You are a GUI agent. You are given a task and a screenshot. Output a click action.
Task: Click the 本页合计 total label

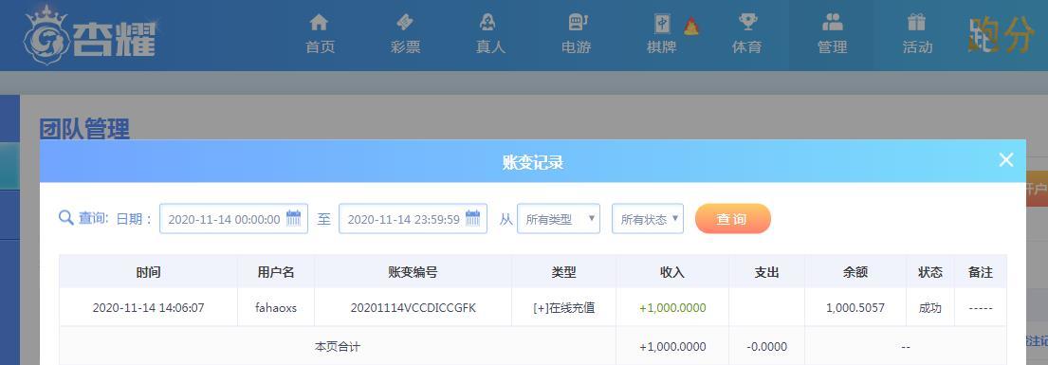tap(338, 347)
